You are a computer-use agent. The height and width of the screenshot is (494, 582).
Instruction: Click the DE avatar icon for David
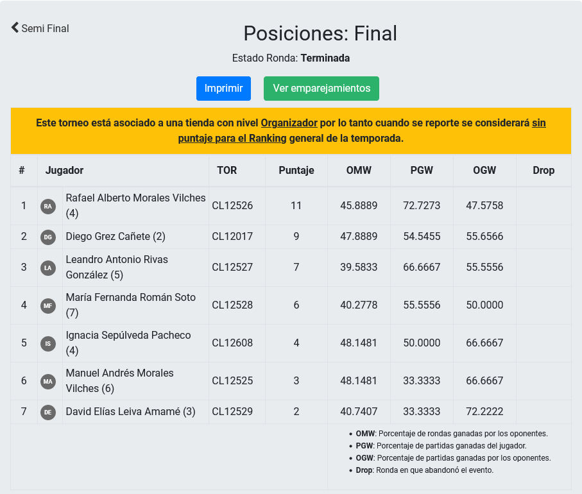tap(48, 412)
